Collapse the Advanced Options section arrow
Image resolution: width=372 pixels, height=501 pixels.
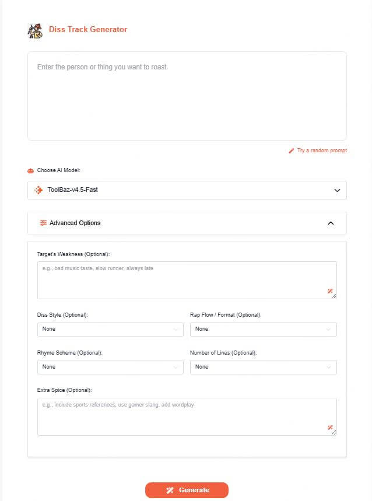pyautogui.click(x=331, y=223)
